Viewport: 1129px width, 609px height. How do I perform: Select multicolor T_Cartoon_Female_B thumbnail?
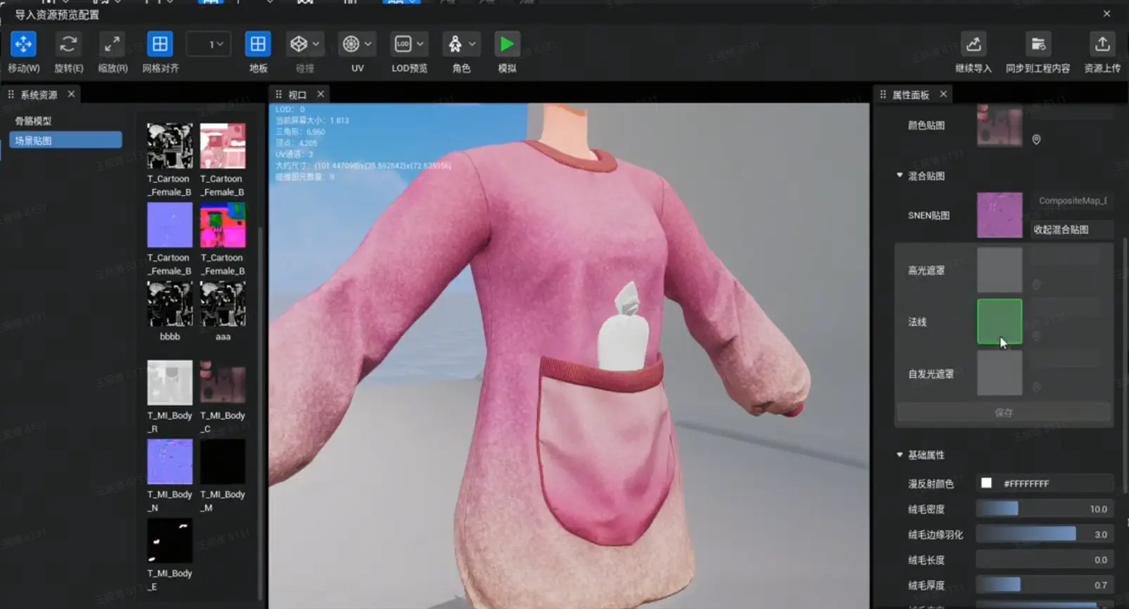(x=223, y=225)
